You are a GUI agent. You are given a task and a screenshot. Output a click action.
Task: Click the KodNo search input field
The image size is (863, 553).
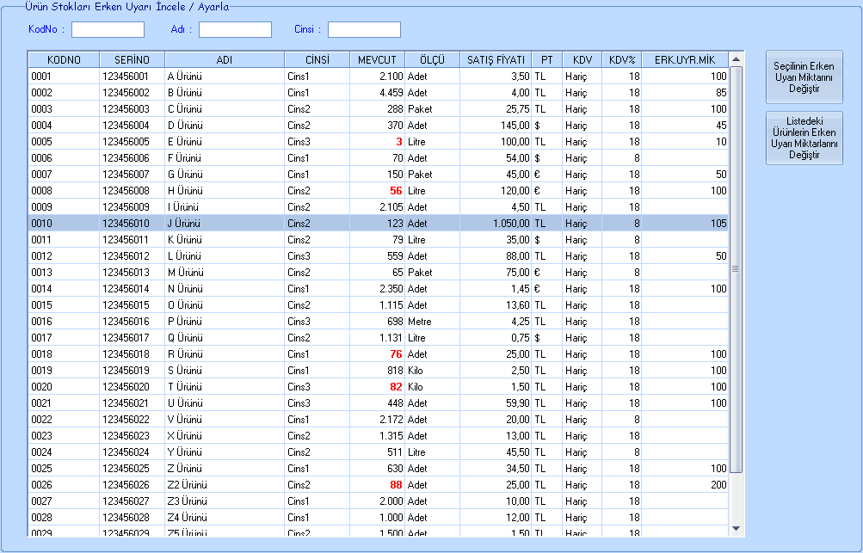click(x=108, y=30)
